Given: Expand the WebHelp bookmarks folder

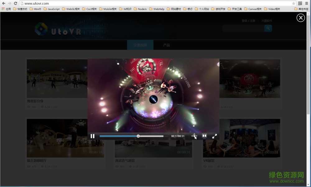Looking at the screenshot, I should coord(157,9).
